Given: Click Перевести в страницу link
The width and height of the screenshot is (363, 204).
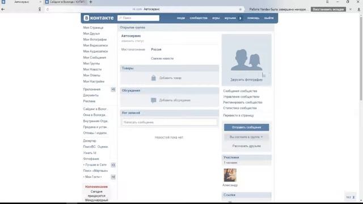Looking at the screenshot, I should (x=238, y=116).
